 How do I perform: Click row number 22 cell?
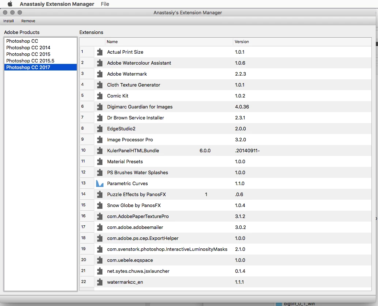click(x=87, y=282)
